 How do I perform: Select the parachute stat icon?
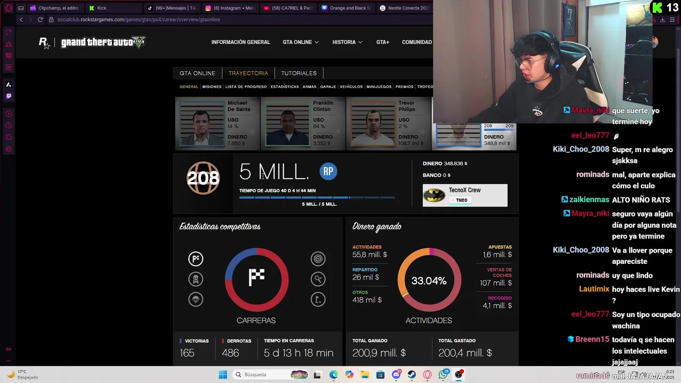[196, 299]
